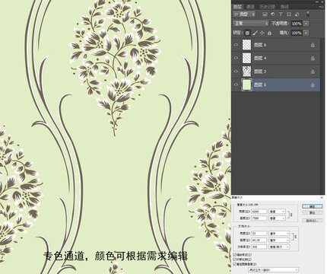Select green layer 0 thumbnail

(246, 84)
